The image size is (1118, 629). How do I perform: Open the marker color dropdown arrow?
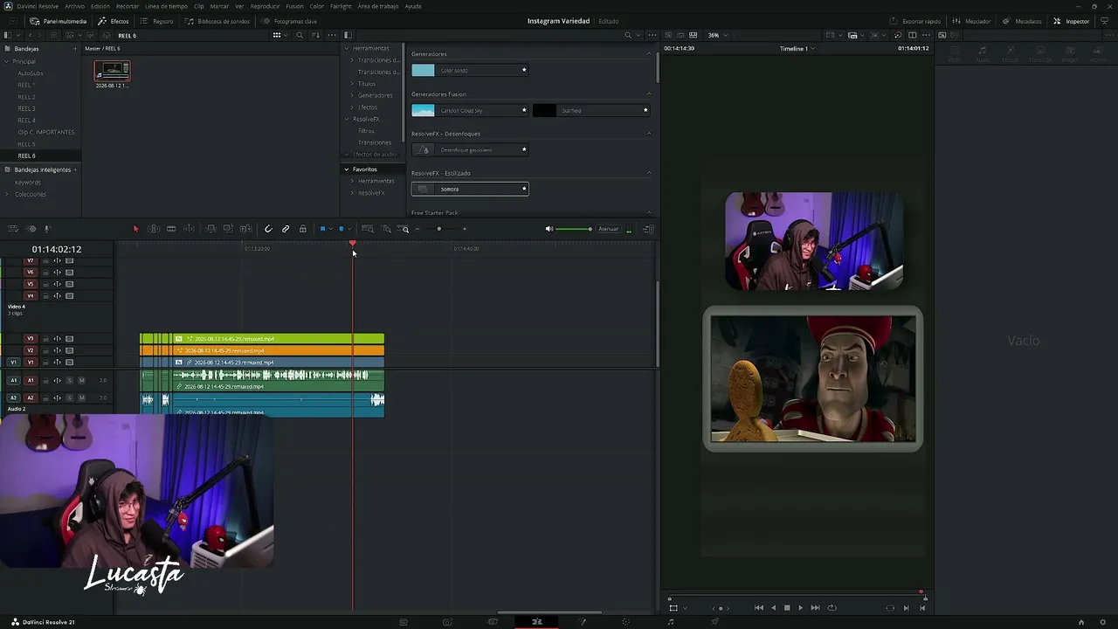[x=349, y=229]
